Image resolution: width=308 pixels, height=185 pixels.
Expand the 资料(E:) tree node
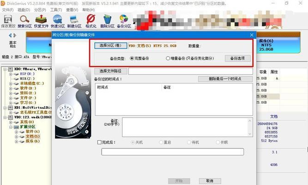pos(11,93)
